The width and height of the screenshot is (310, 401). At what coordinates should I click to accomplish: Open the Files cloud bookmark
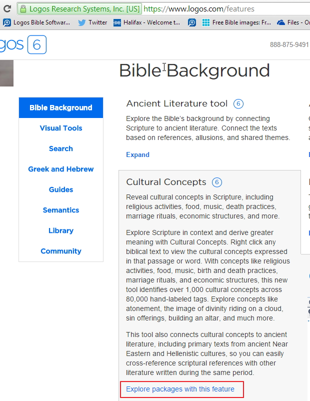(x=293, y=22)
